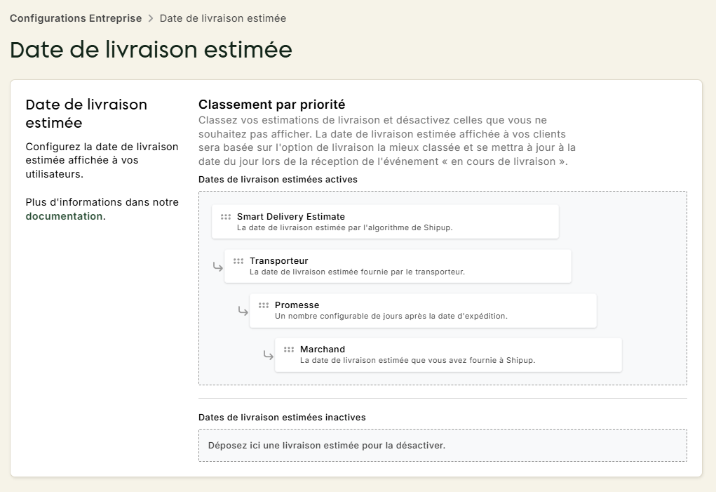The width and height of the screenshot is (716, 492).
Task: Click text 'Un nombre configurable de jours après la date d'expédition.'
Action: tap(391, 316)
